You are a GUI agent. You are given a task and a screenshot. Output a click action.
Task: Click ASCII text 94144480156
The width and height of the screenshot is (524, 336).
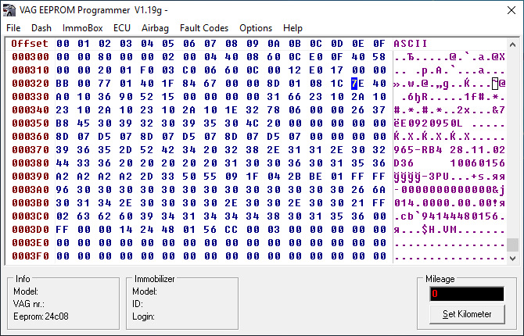point(460,216)
